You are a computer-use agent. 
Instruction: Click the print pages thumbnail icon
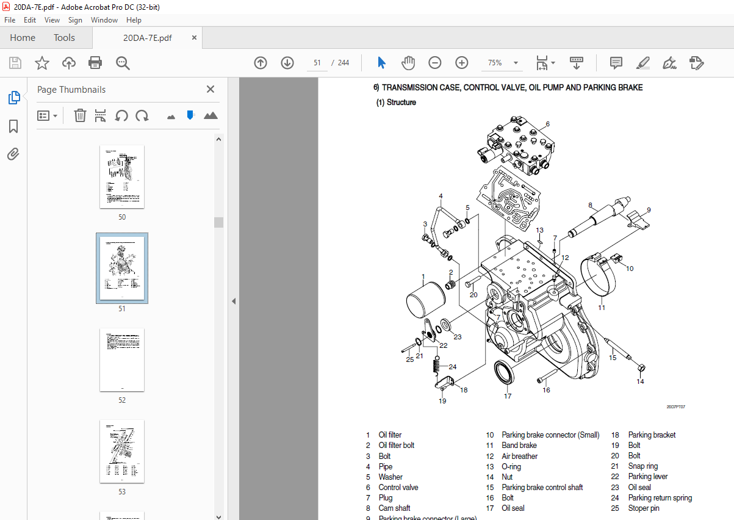(x=101, y=115)
